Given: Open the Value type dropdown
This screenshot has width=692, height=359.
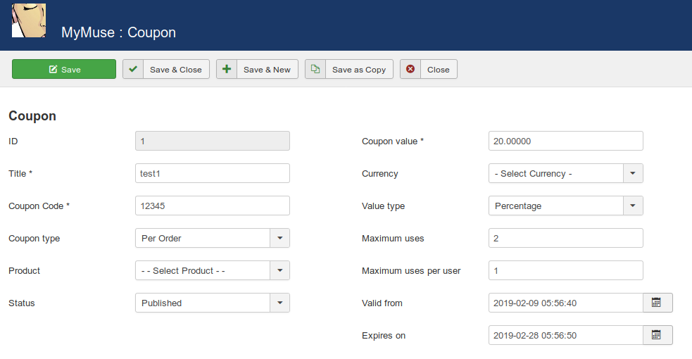Looking at the screenshot, I should 566,206.
